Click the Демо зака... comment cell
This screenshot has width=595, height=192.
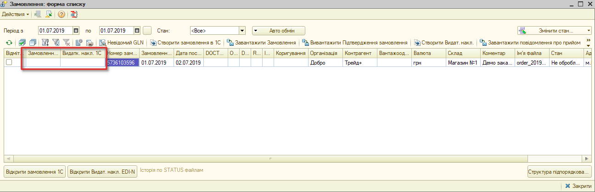498,63
